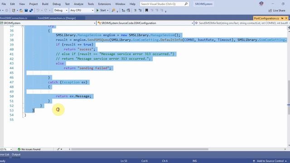
Task: Open the toolbar overflow options arrow
Action: tap(166, 11)
